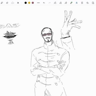
Task: Select the second squiggle pen preset
Action: (61, 3)
